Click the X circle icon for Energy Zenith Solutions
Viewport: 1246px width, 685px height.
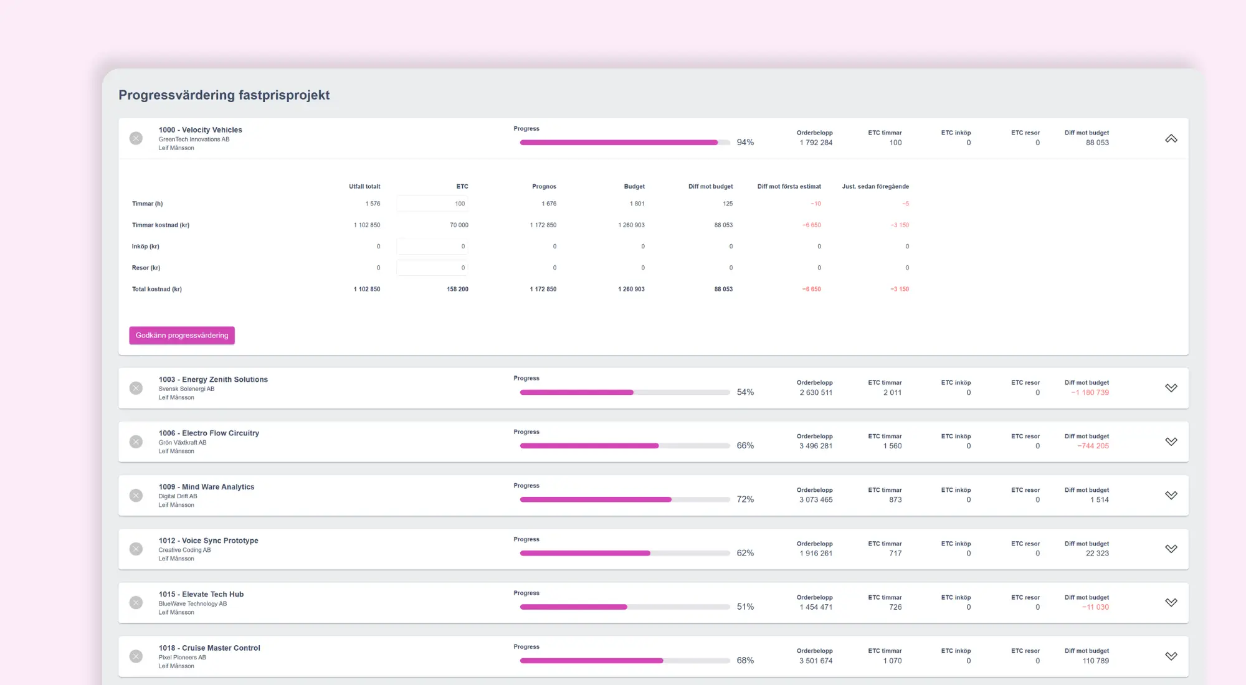(136, 388)
